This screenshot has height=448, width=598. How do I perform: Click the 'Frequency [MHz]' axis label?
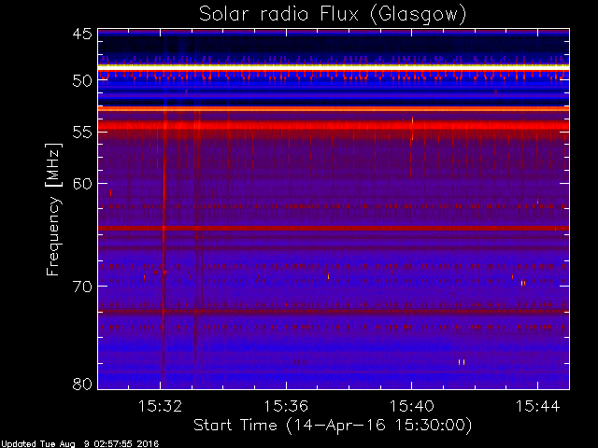click(x=53, y=209)
